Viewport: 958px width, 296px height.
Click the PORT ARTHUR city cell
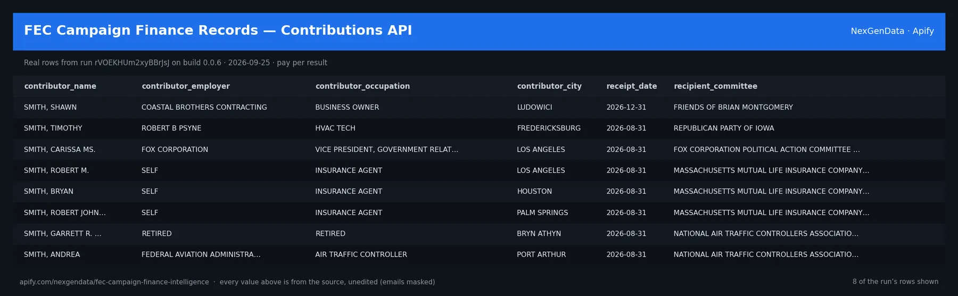tap(541, 254)
